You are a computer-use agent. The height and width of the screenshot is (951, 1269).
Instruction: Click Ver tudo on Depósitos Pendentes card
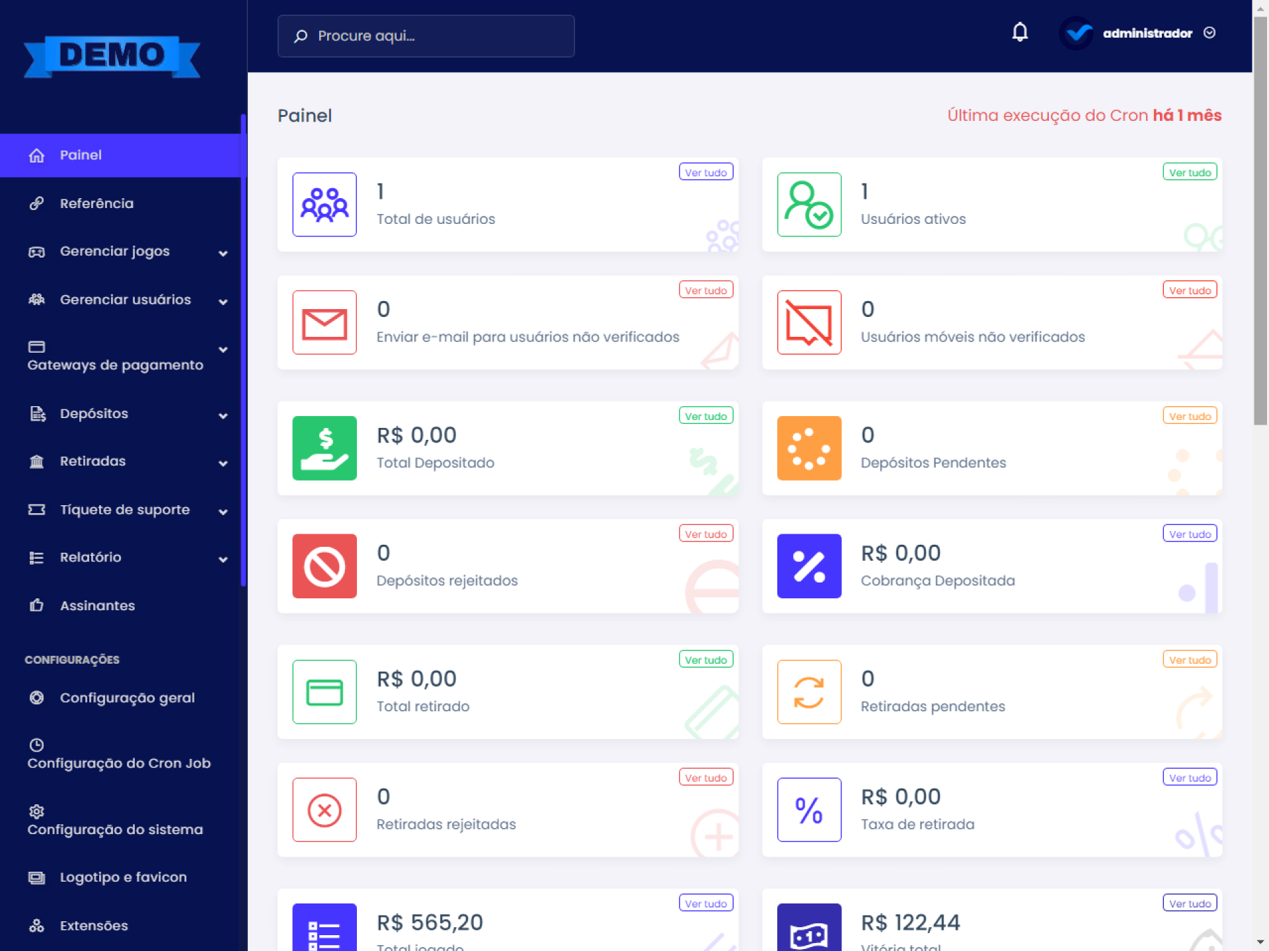(1190, 415)
